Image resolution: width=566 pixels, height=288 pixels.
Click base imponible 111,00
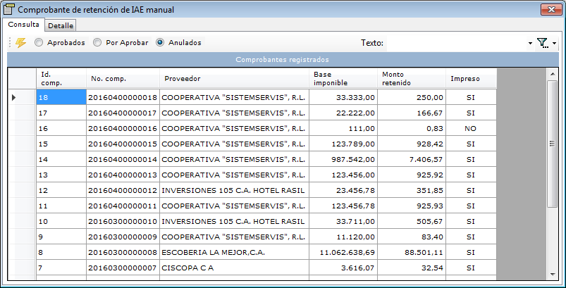click(x=343, y=128)
